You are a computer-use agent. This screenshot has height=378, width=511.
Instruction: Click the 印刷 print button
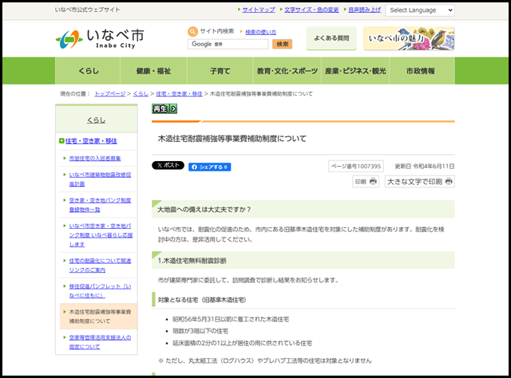pyautogui.click(x=366, y=182)
